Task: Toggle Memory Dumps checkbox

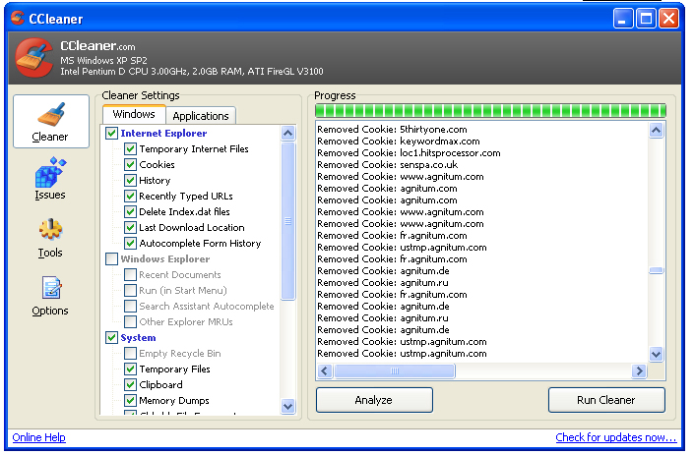Action: point(130,400)
